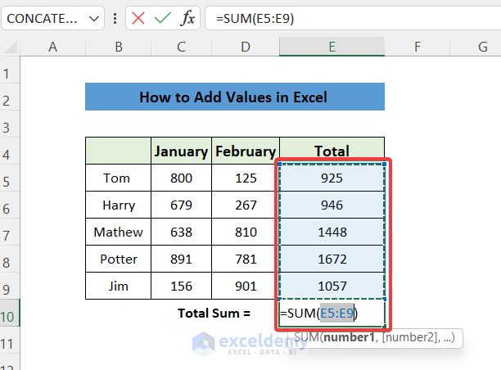
Task: Confirm formula with the green checkmark
Action: [x=162, y=17]
